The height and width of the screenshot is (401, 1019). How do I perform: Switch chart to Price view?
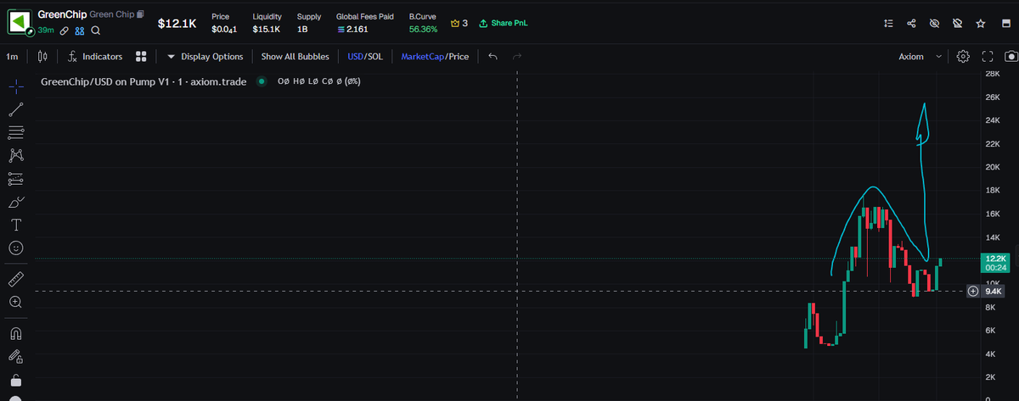pos(459,56)
